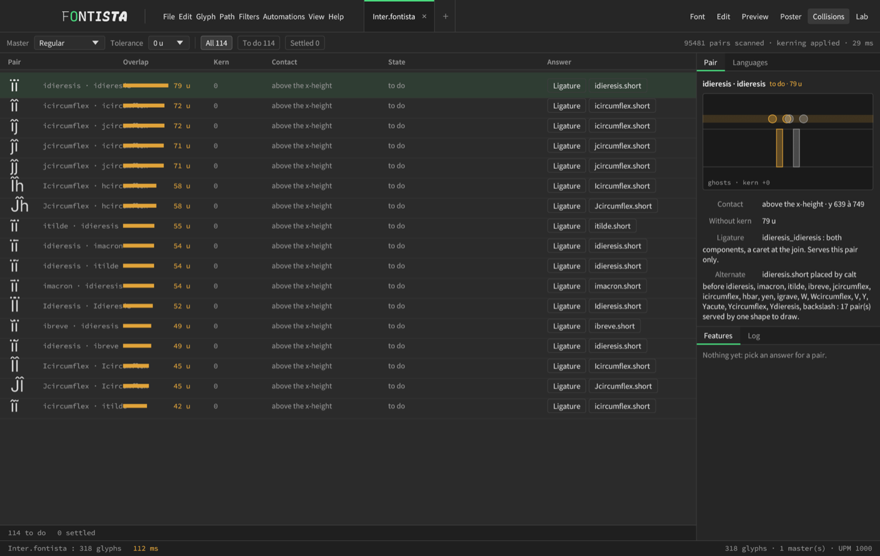Switch to the Font workspace
This screenshot has height=556, width=880.
pyautogui.click(x=697, y=16)
